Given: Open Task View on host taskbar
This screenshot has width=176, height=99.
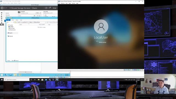Looking at the screenshot, I should (35, 79).
